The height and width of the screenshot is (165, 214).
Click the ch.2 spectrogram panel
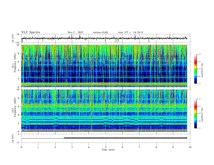pos(104,111)
